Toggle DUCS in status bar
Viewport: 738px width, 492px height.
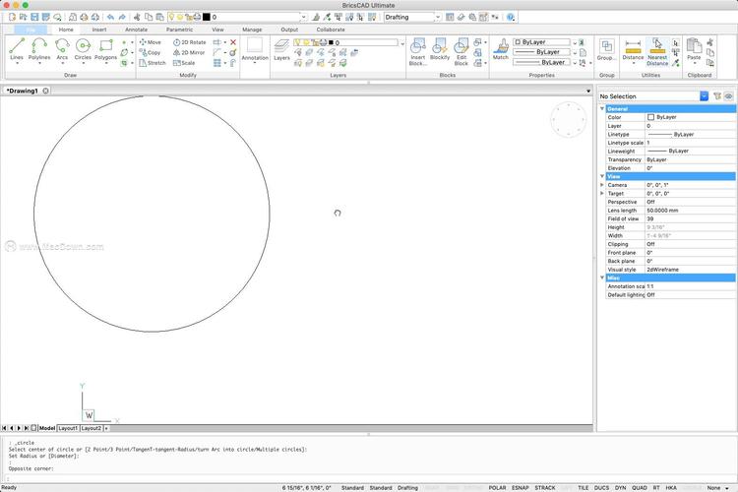click(601, 488)
